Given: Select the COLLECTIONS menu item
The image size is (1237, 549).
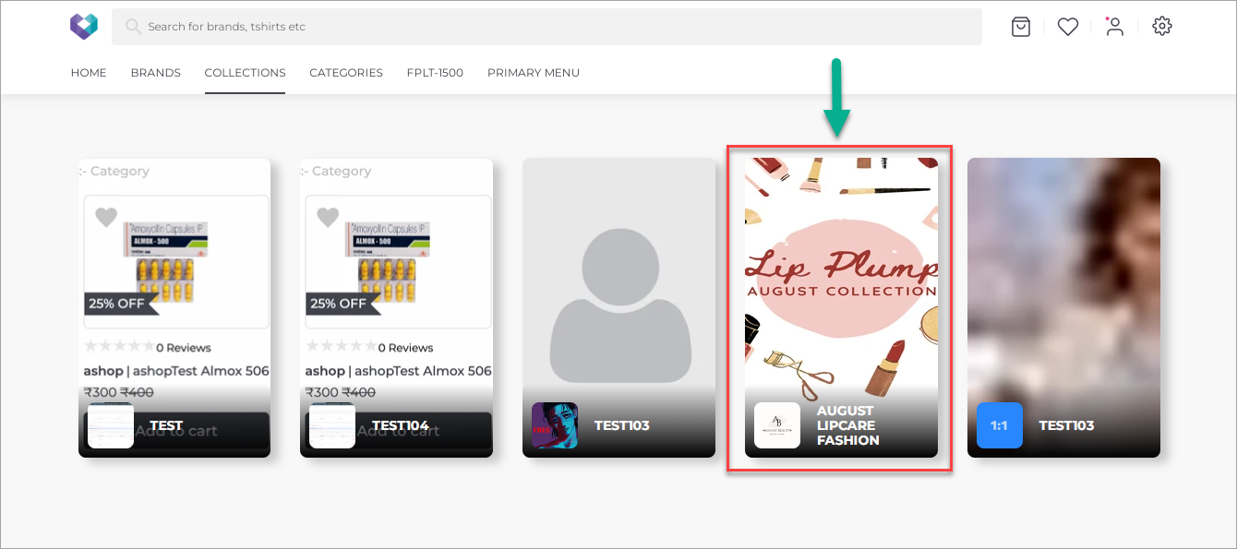Looking at the screenshot, I should point(246,73).
